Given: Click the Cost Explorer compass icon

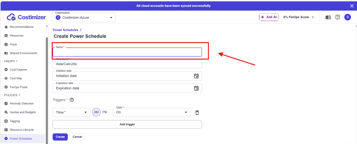Looking at the screenshot, I should pos(6,70).
